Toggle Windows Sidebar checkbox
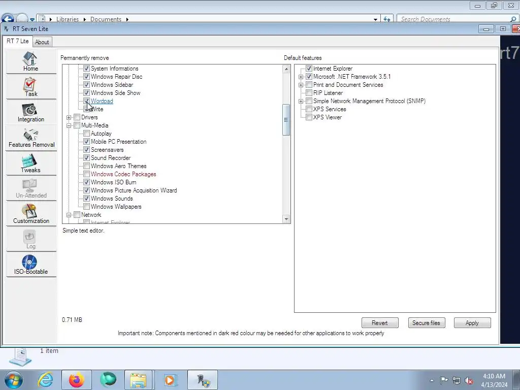Viewport: 520px width, 390px height. tap(86, 85)
